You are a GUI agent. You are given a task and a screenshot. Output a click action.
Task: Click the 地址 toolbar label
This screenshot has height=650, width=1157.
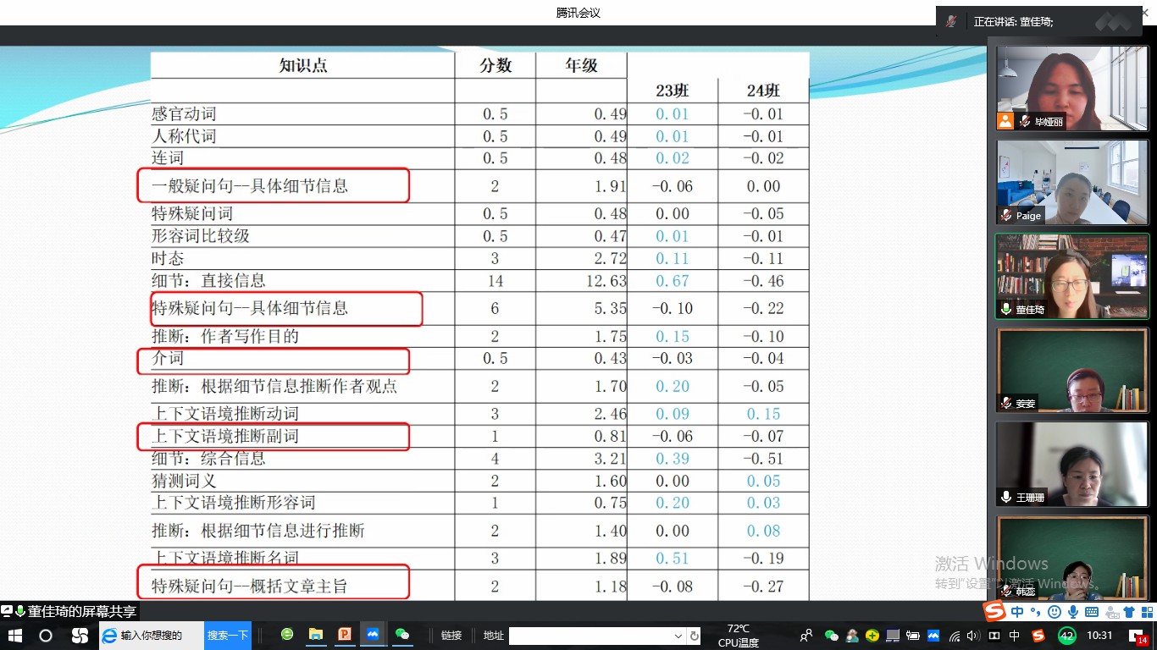[493, 636]
